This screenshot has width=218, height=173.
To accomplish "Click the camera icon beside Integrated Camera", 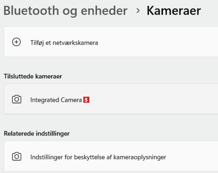I will pos(16,99).
